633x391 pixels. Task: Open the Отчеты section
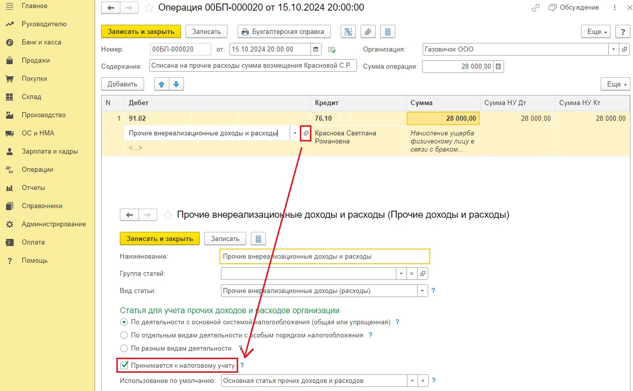click(x=33, y=187)
